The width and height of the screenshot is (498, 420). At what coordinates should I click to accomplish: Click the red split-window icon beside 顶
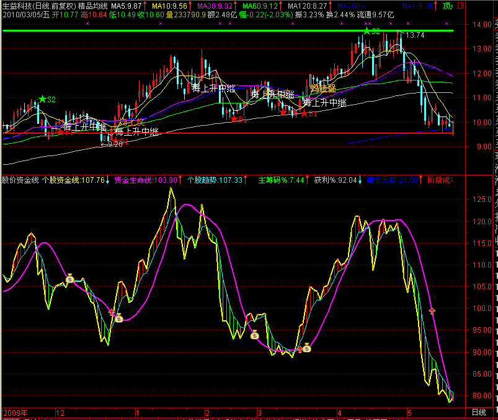coord(461,6)
